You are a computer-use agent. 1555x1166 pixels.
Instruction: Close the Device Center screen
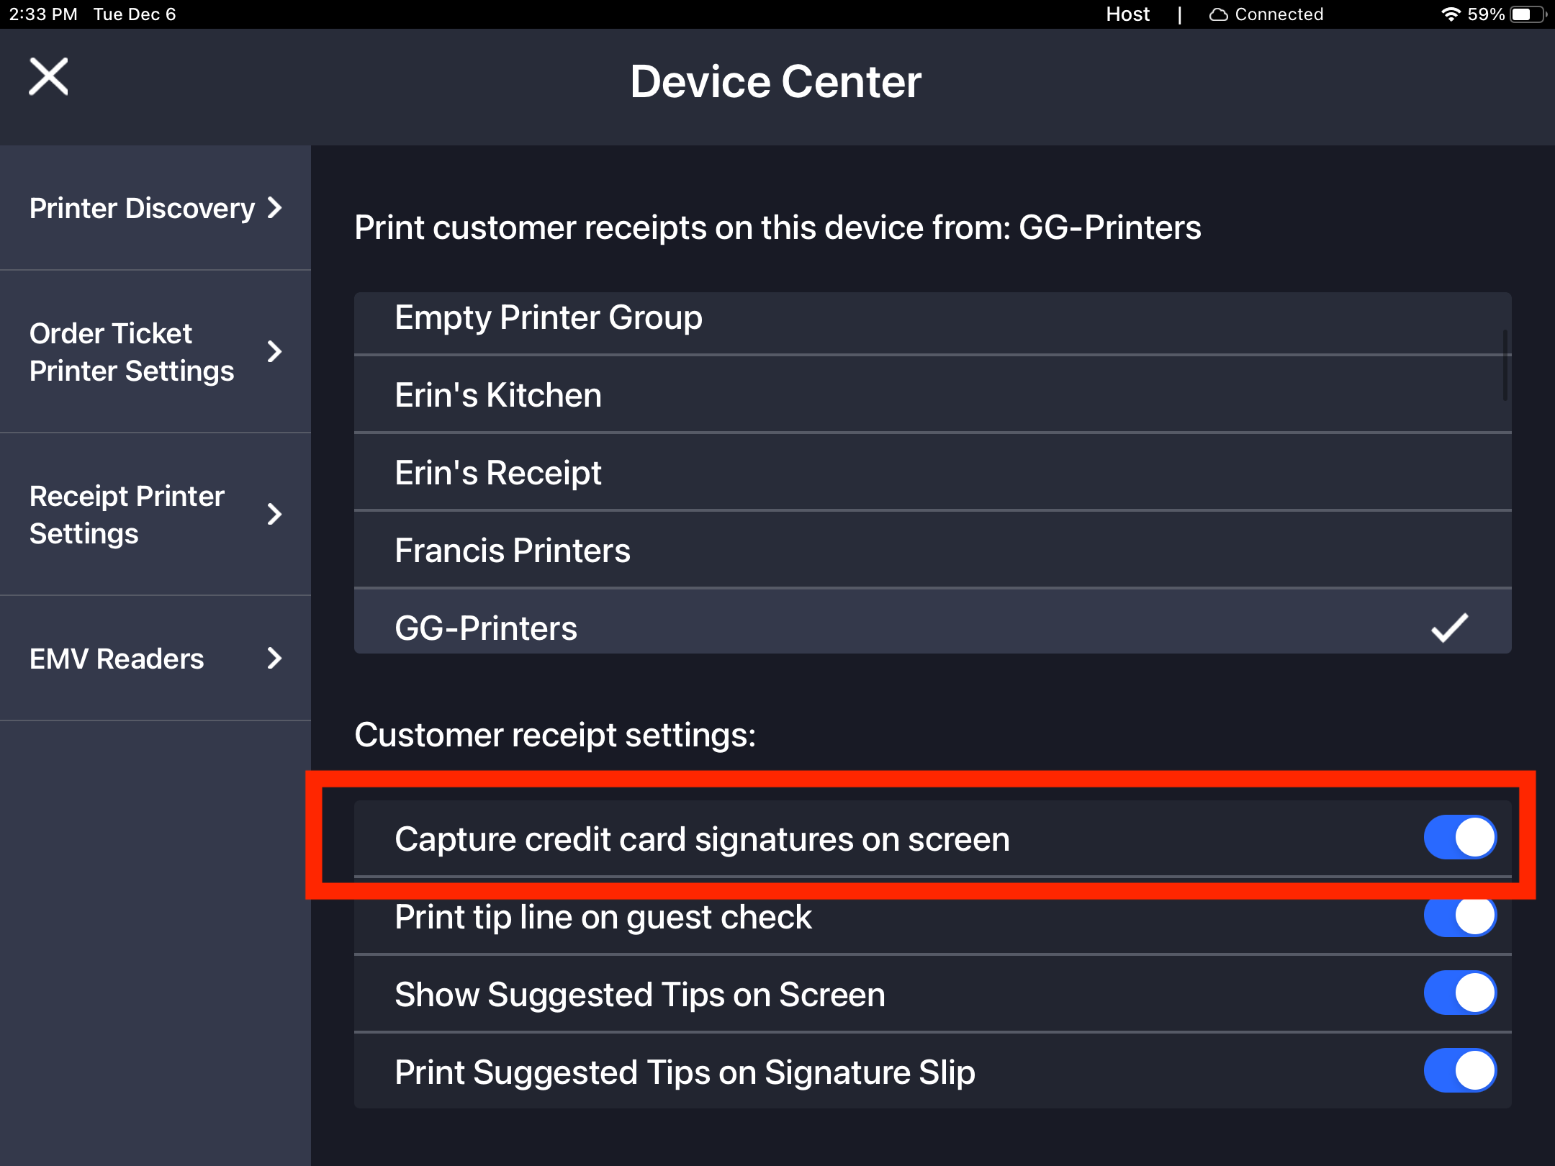(48, 76)
